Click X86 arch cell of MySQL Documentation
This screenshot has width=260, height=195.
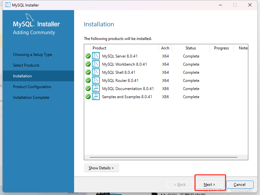(x=165, y=89)
